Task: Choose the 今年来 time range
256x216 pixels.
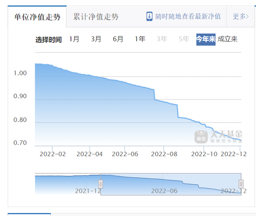Action: [206, 39]
